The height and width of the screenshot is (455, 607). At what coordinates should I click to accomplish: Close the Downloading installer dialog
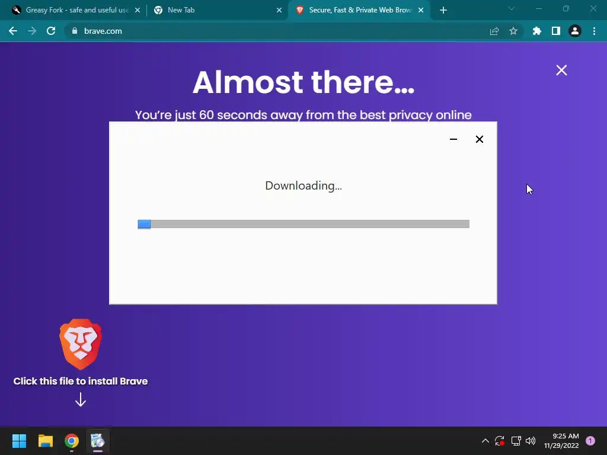[479, 139]
